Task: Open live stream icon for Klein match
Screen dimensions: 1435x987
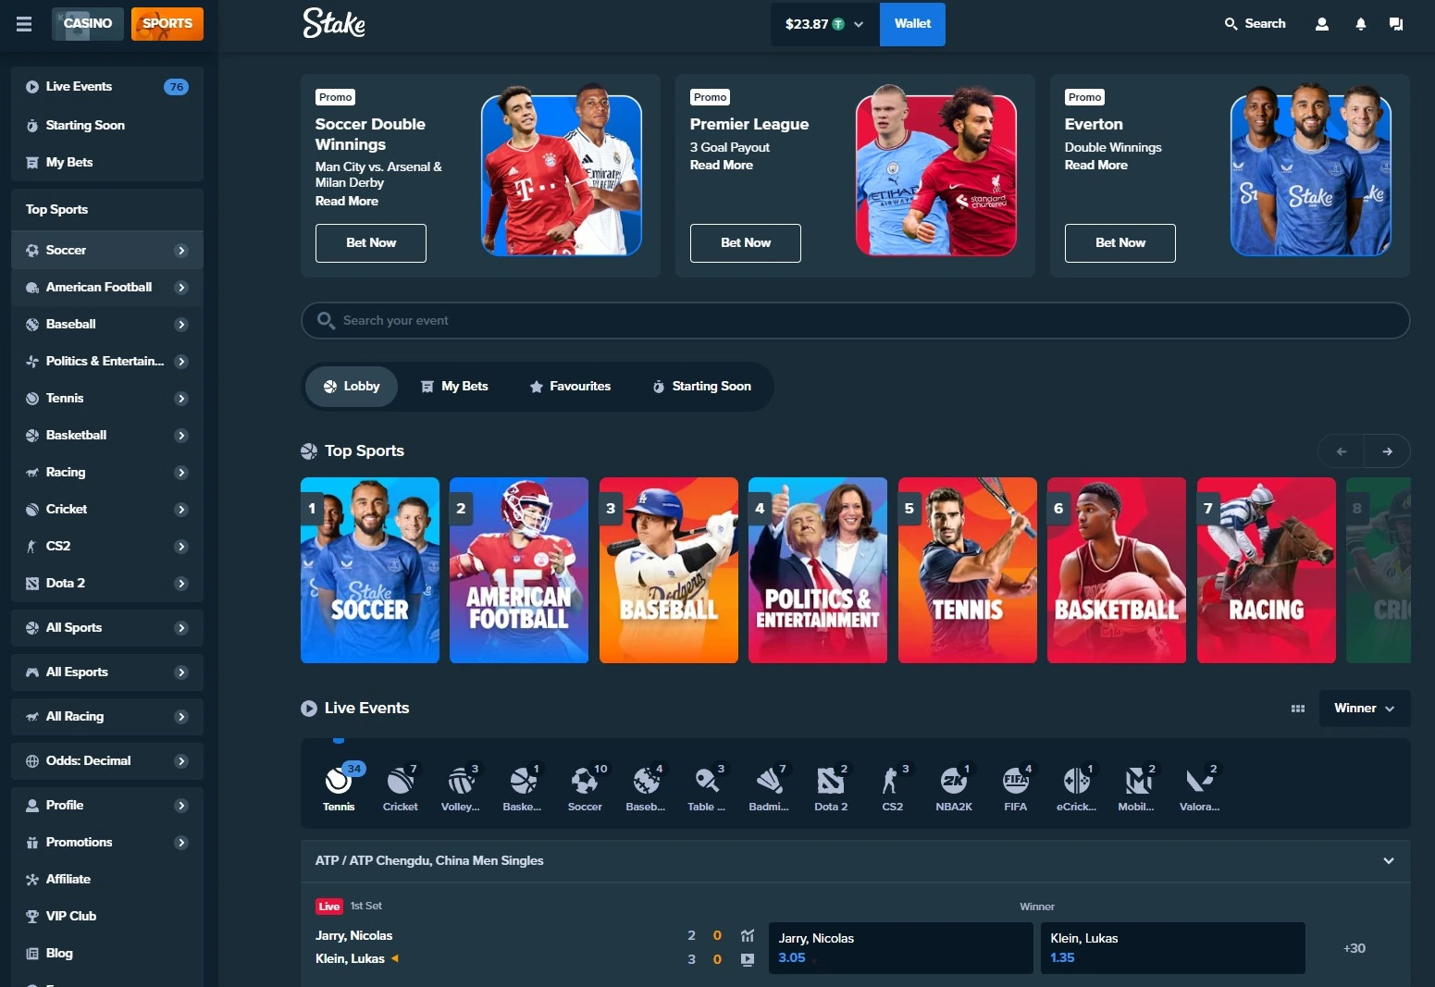Action: [748, 960]
